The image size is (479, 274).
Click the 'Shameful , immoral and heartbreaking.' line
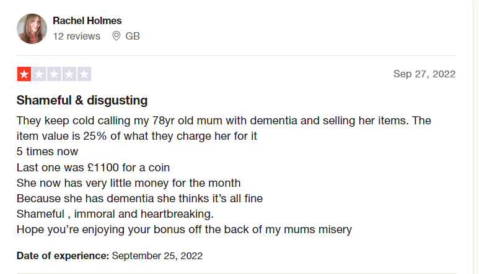115,214
